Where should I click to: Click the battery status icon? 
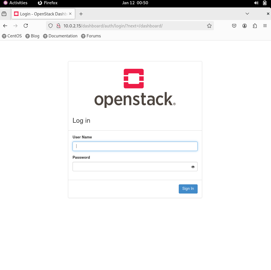[x=265, y=3]
